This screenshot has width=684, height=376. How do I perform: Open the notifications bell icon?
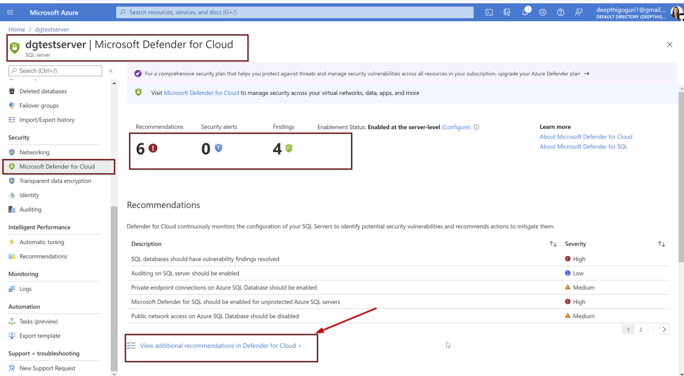[x=525, y=12]
